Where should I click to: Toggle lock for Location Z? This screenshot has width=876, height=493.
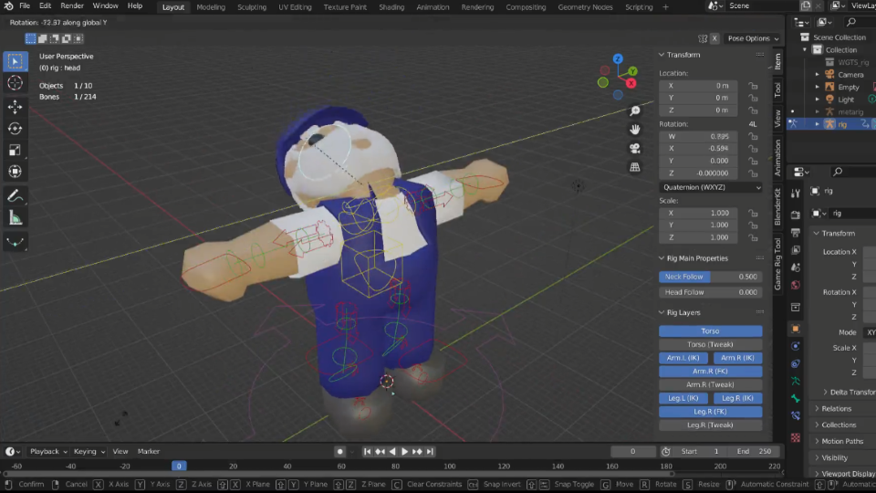pyautogui.click(x=754, y=110)
